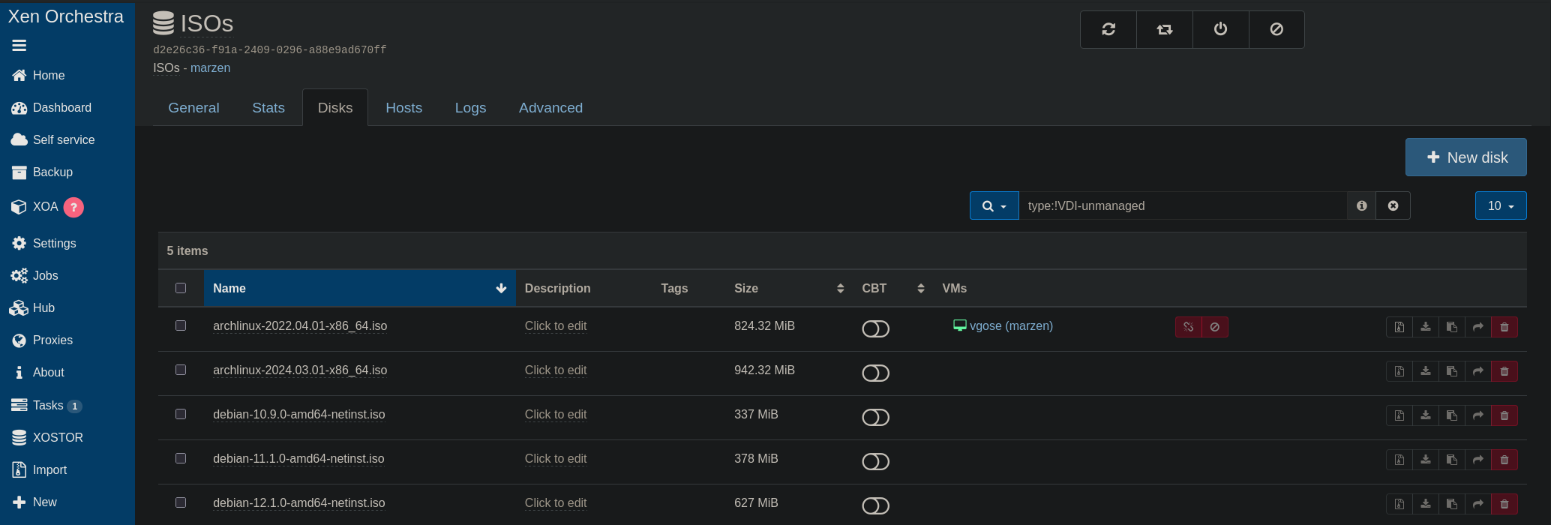Click download icon for debian-10.9.0 ISO
This screenshot has height=525, width=1551.
[x=1425, y=415]
